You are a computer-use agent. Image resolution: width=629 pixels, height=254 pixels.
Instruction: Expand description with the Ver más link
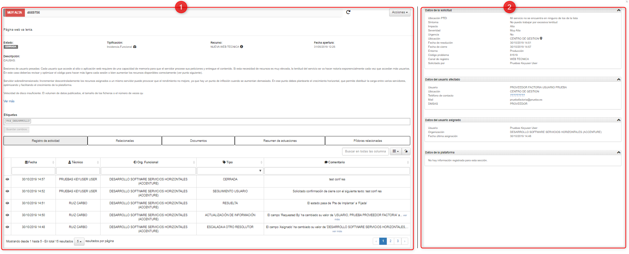coord(9,101)
